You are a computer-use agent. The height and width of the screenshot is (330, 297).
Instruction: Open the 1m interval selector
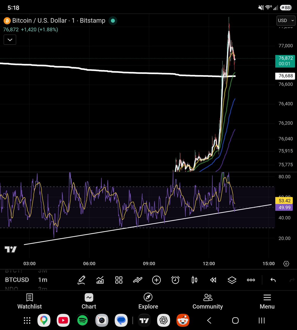tap(43, 280)
